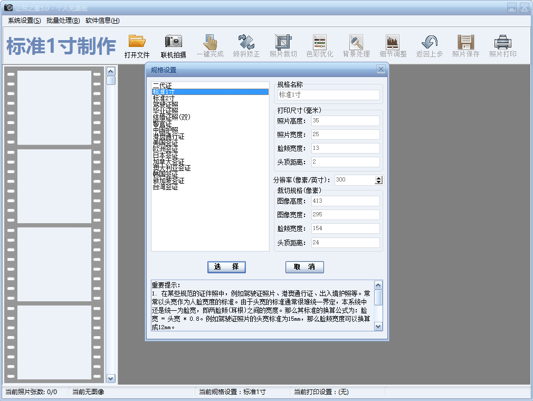
Task: Click the 选择 button
Action: pos(226,267)
